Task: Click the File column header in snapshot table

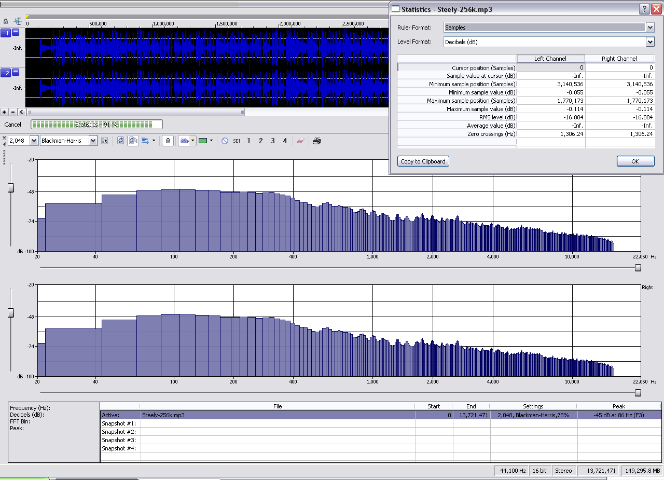Action: (278, 406)
